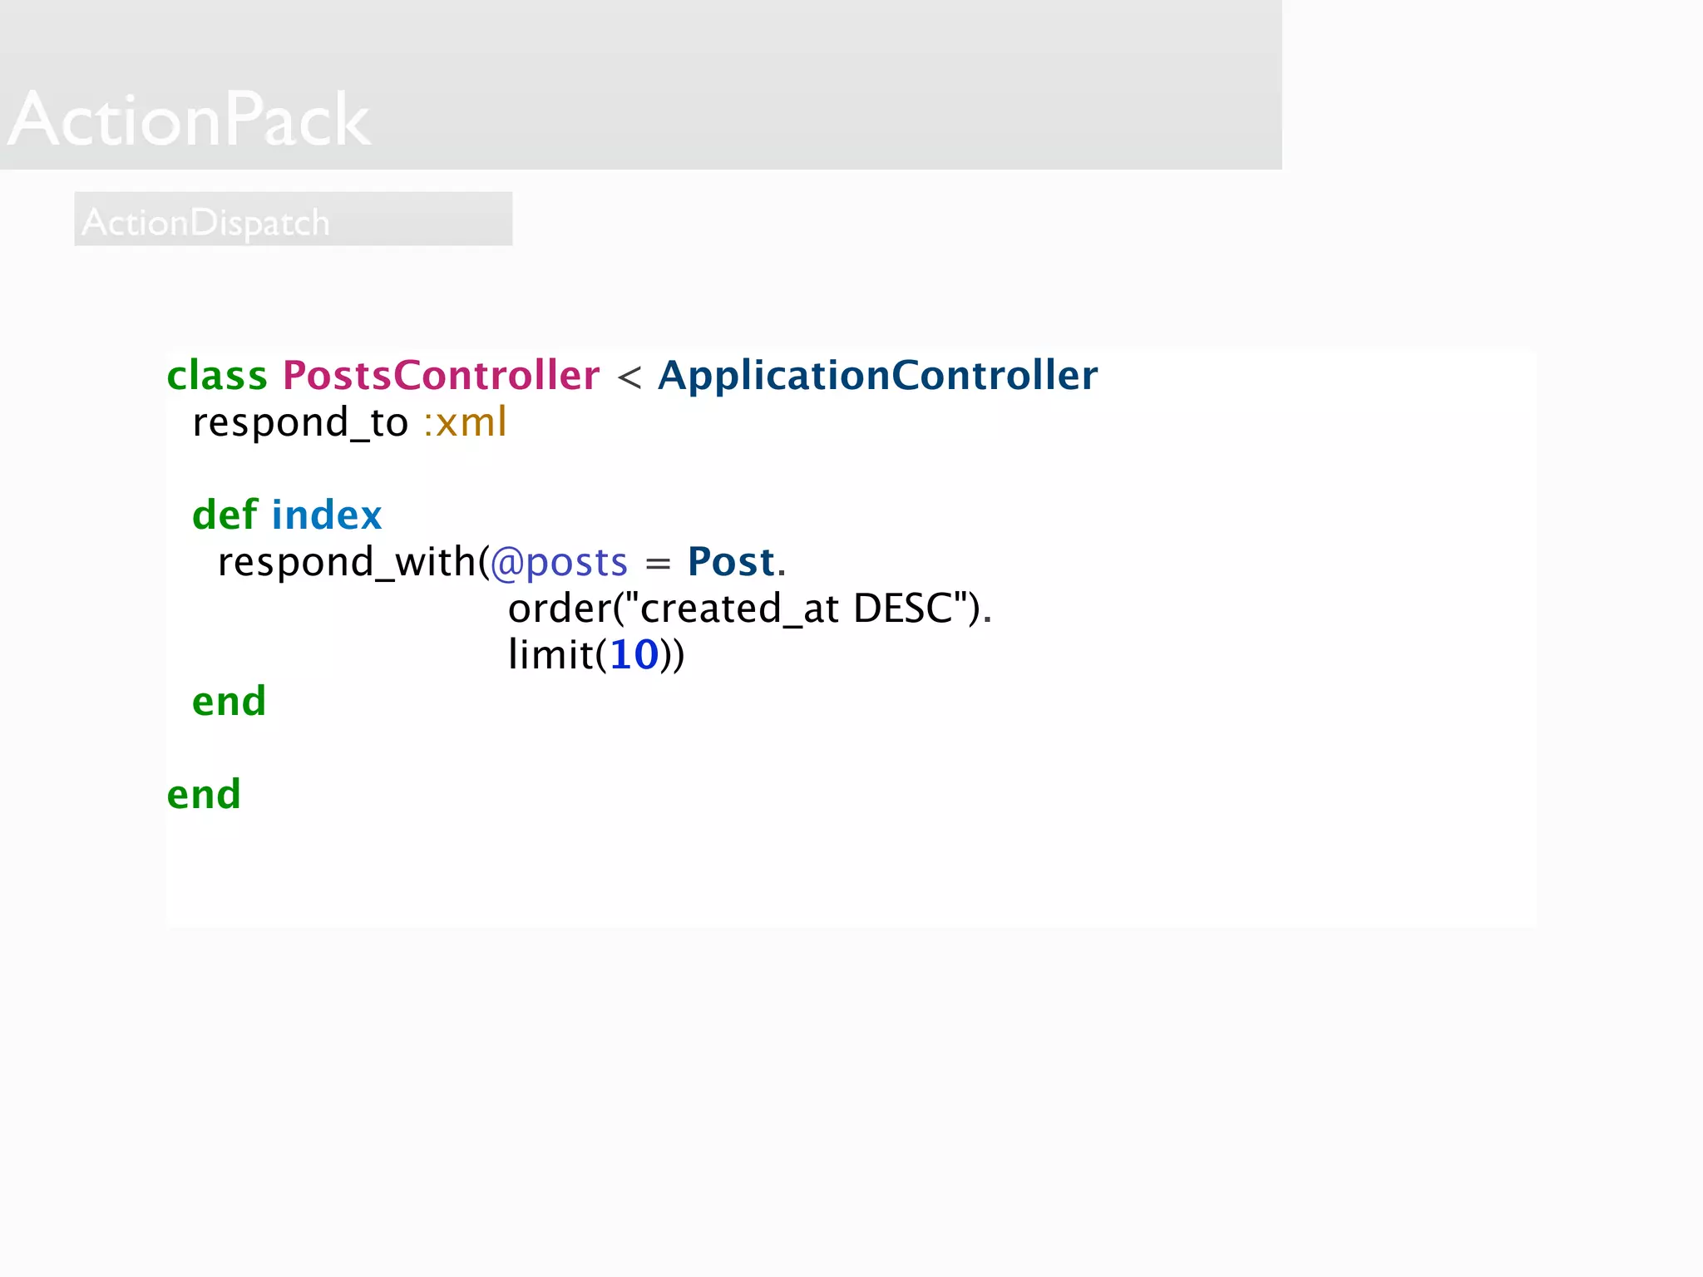Click the respond_to method call

[x=300, y=424]
